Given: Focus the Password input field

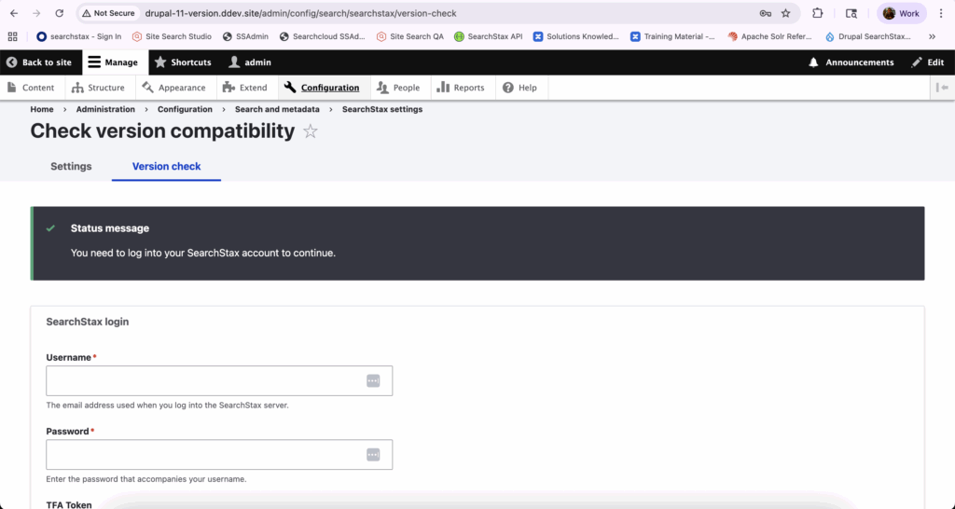Looking at the screenshot, I should (x=219, y=454).
